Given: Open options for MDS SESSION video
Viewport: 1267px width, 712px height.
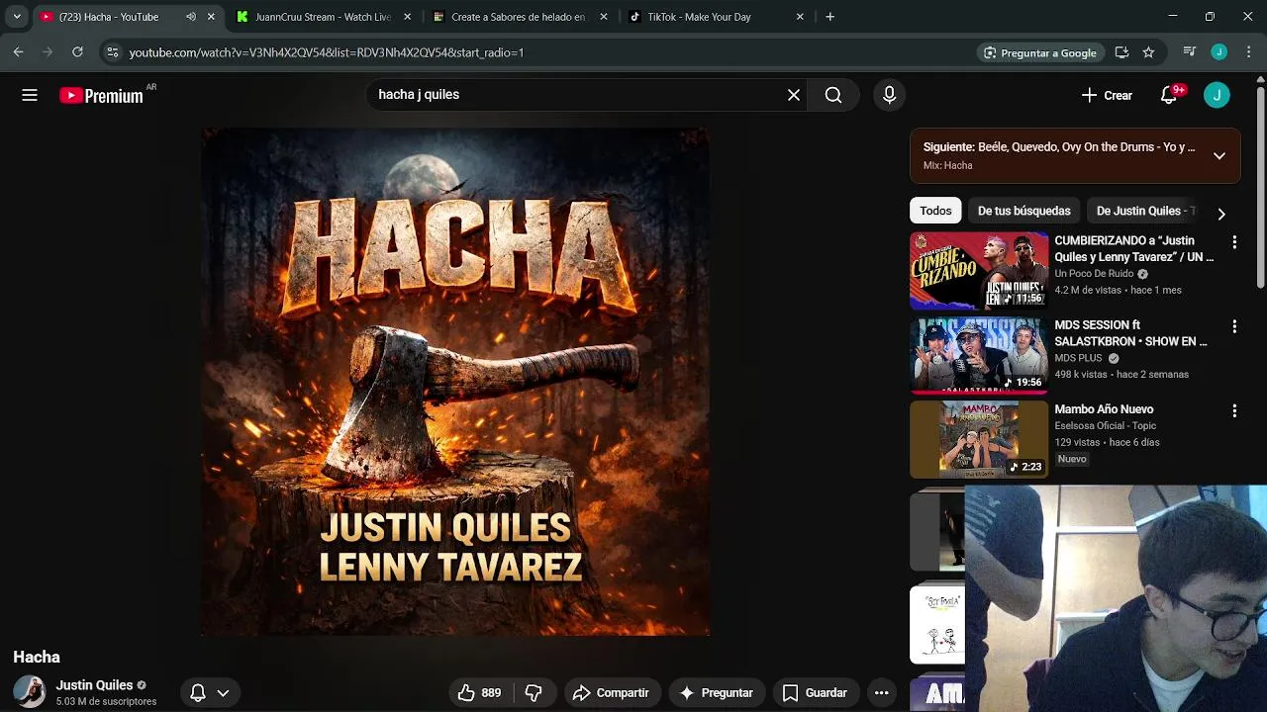Looking at the screenshot, I should (1234, 326).
